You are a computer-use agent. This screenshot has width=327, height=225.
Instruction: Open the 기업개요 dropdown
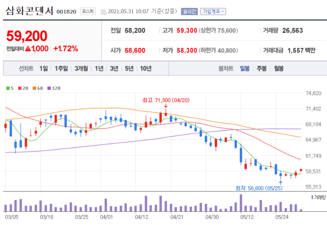tap(213, 11)
